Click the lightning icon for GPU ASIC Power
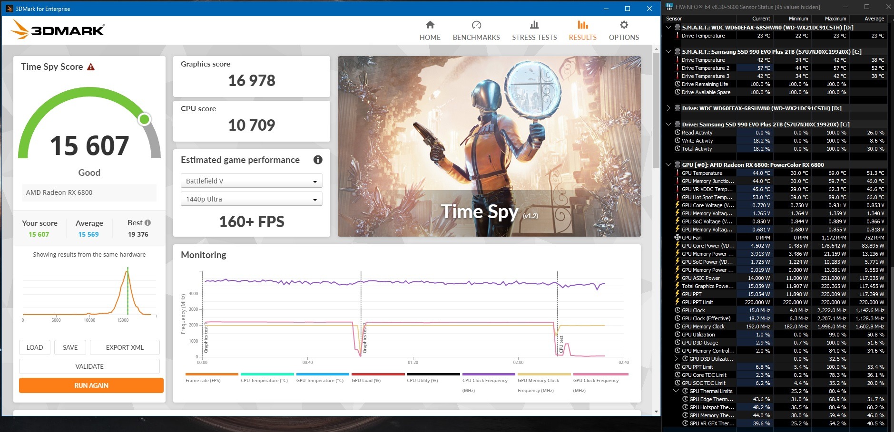Screen dimensions: 894x432 [678, 278]
